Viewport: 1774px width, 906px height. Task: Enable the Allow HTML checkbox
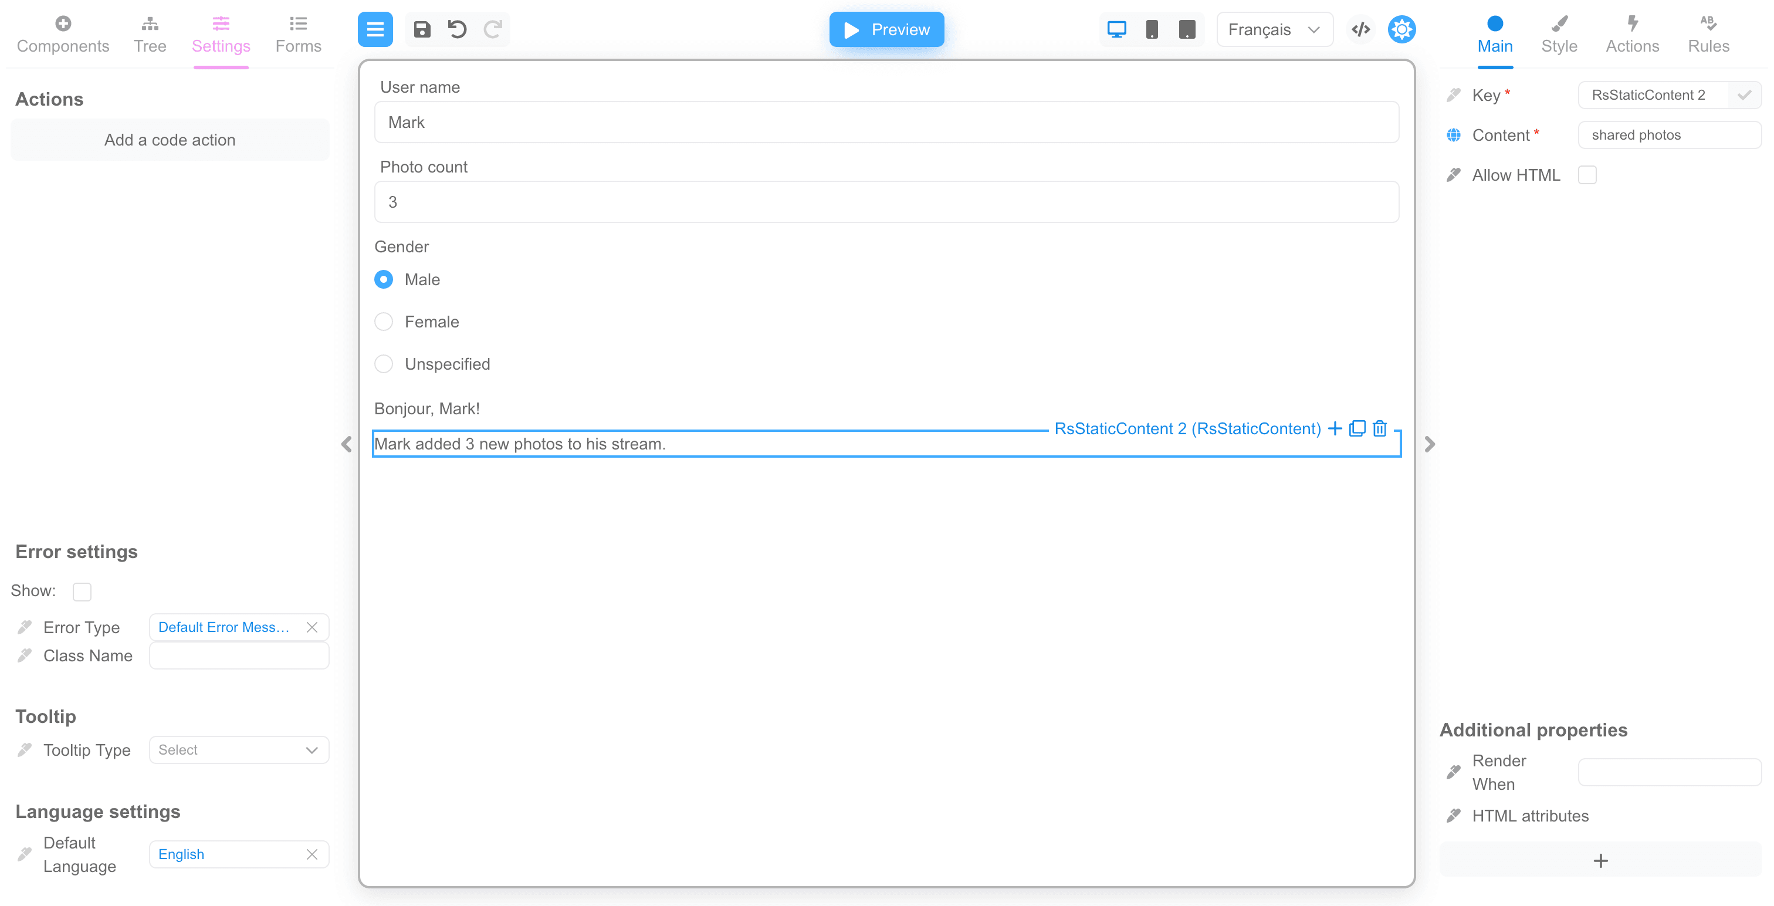1587,175
